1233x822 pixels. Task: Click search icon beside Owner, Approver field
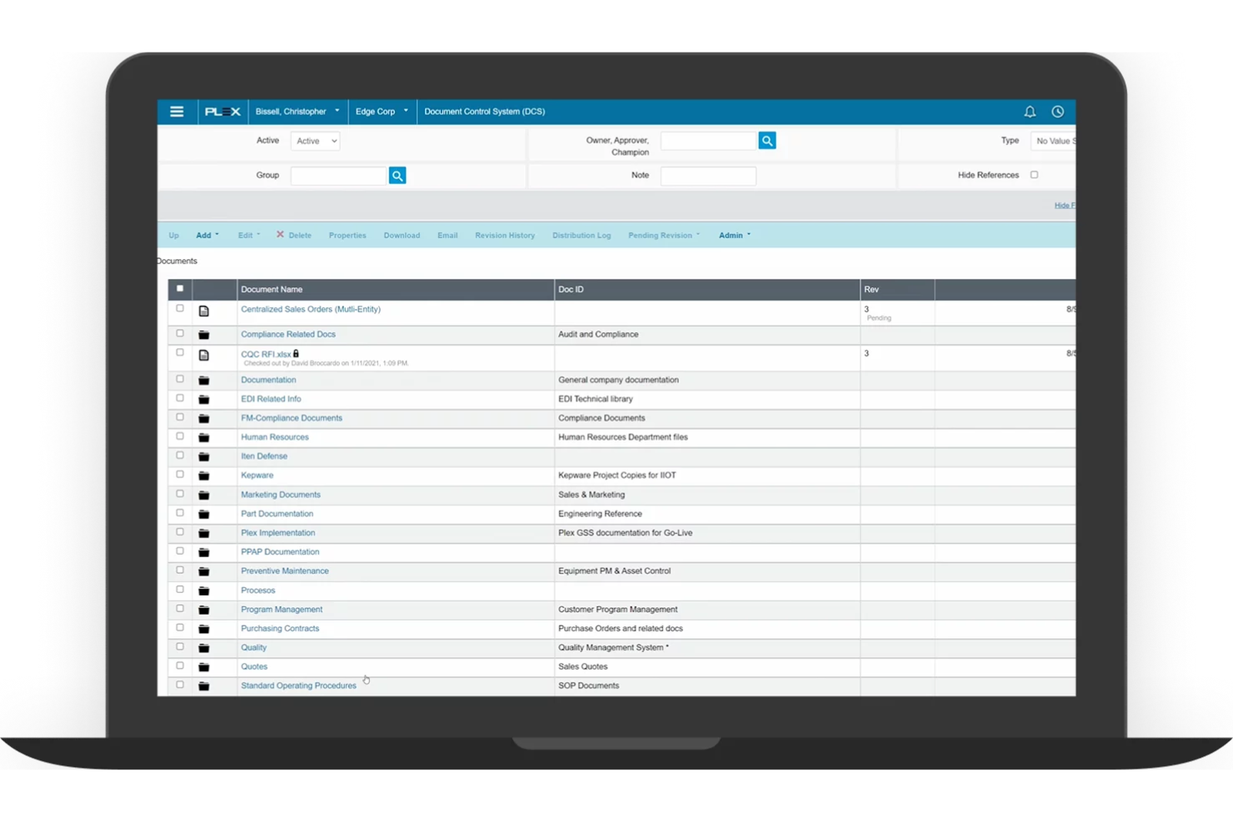(x=767, y=141)
